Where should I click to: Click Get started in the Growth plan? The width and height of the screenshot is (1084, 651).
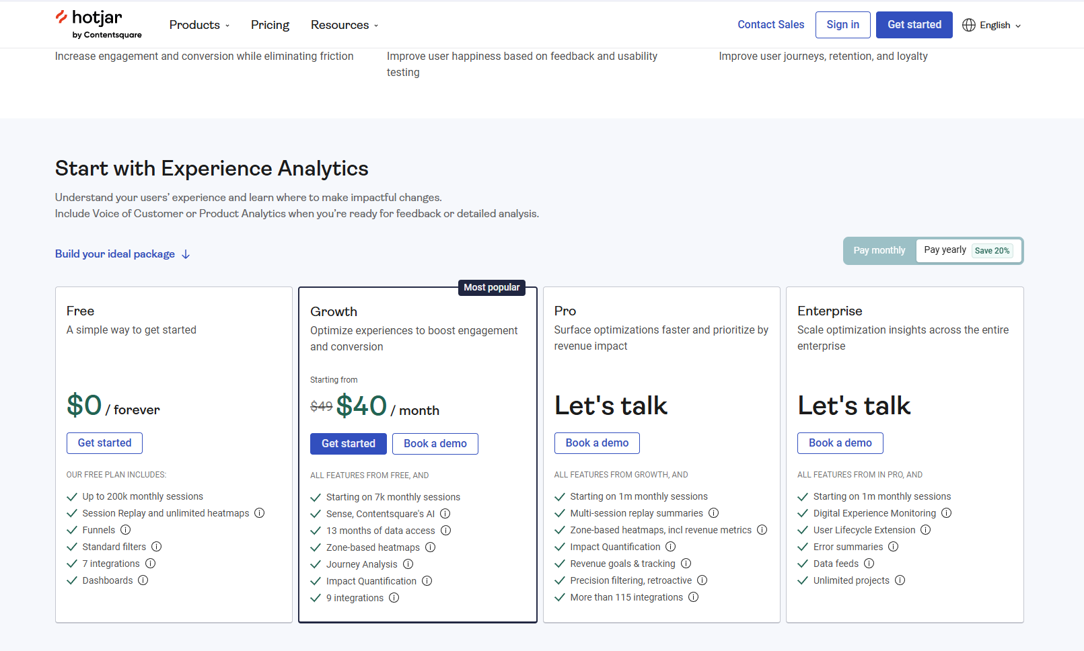[348, 444]
